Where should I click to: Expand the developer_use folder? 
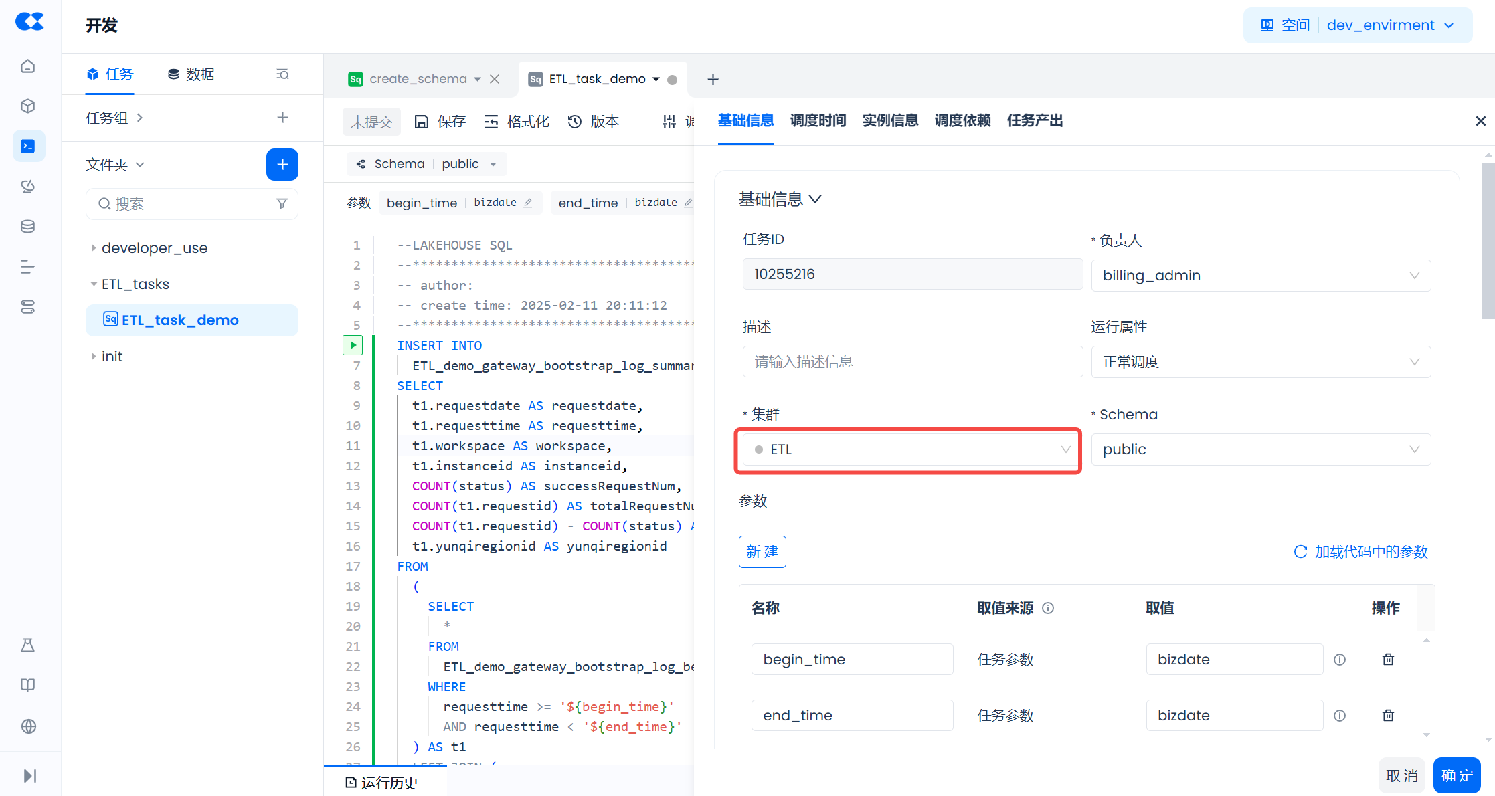click(x=94, y=248)
